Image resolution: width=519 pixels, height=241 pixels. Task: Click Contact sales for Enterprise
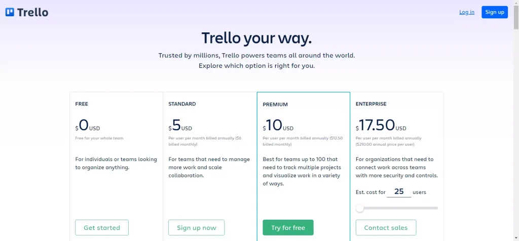point(386,228)
